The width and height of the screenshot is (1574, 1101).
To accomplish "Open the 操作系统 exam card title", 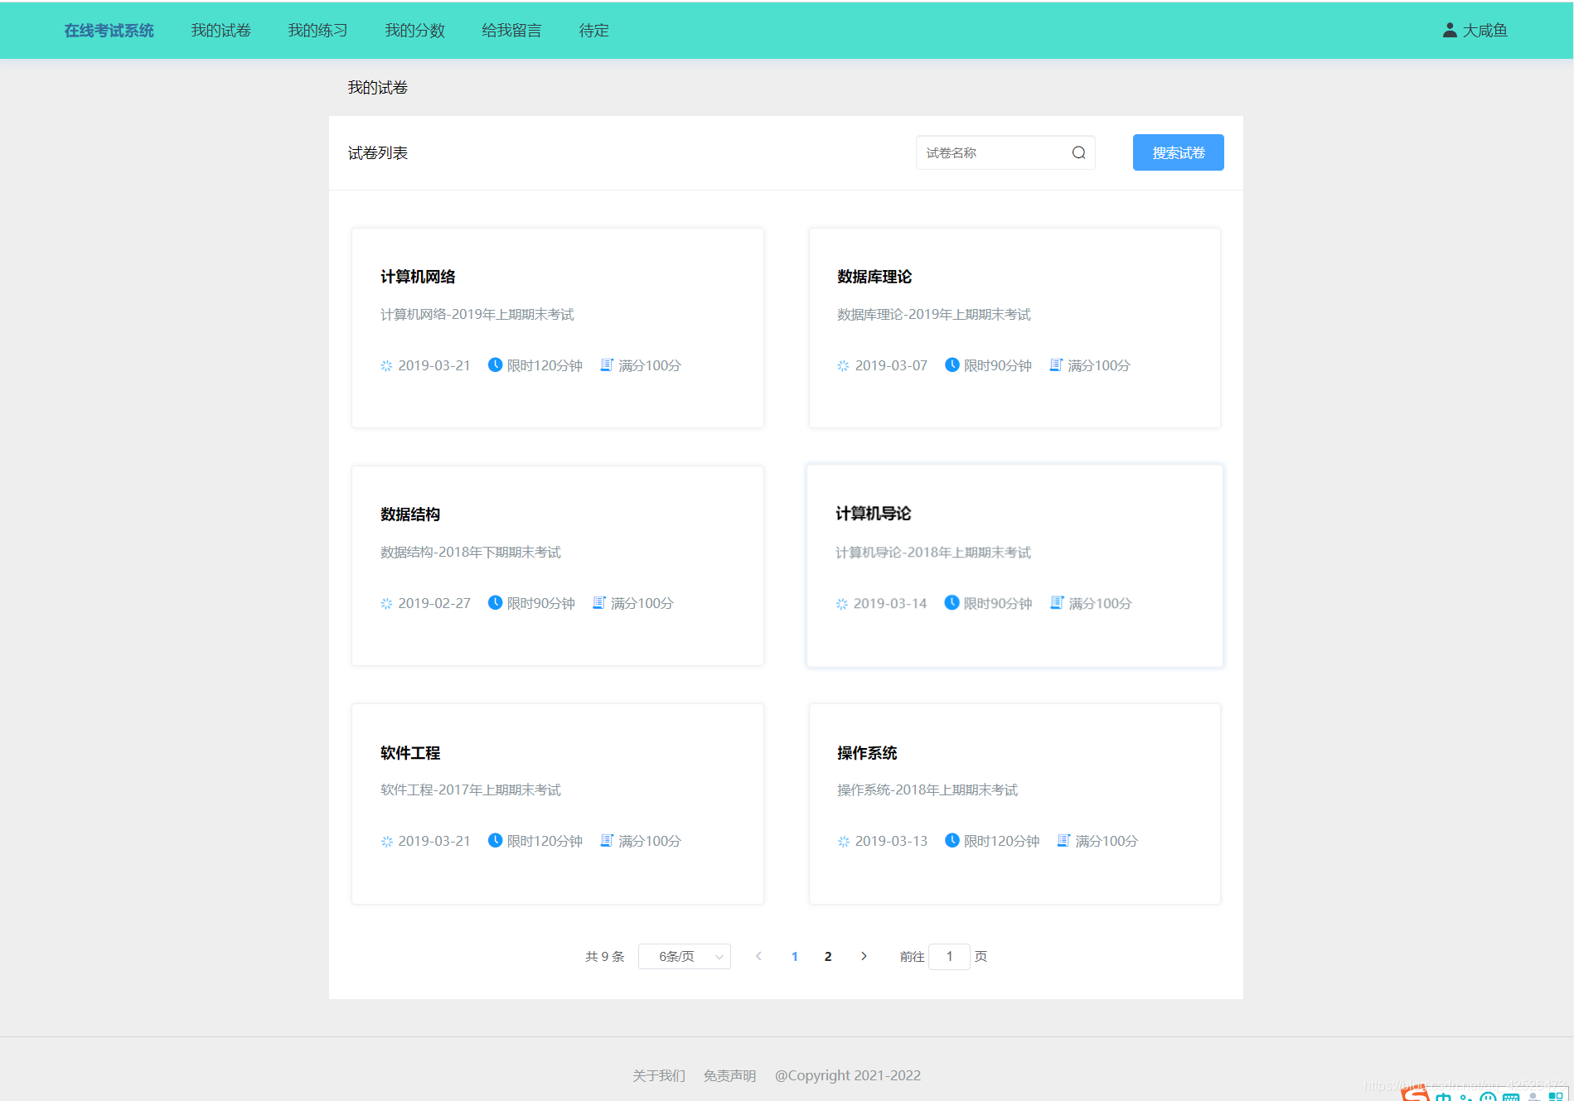I will coord(868,753).
